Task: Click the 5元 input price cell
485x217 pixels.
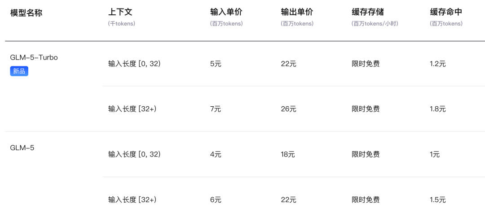Action: pyautogui.click(x=216, y=64)
